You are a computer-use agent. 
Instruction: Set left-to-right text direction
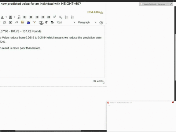point(46,22)
